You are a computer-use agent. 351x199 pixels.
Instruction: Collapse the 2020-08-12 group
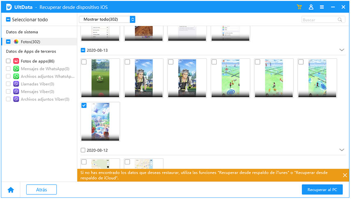tap(342, 150)
